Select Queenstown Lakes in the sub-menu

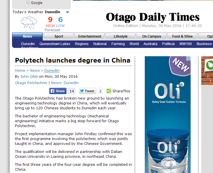[x=55, y=44]
